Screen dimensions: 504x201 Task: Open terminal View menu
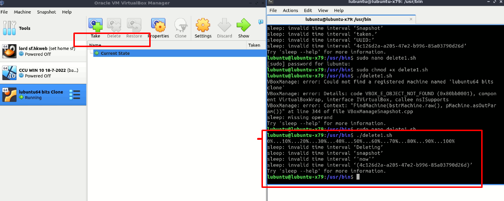[x=323, y=10]
